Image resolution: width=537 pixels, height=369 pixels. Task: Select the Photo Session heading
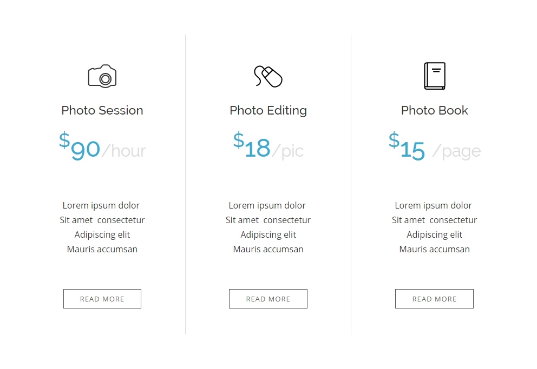pos(102,110)
